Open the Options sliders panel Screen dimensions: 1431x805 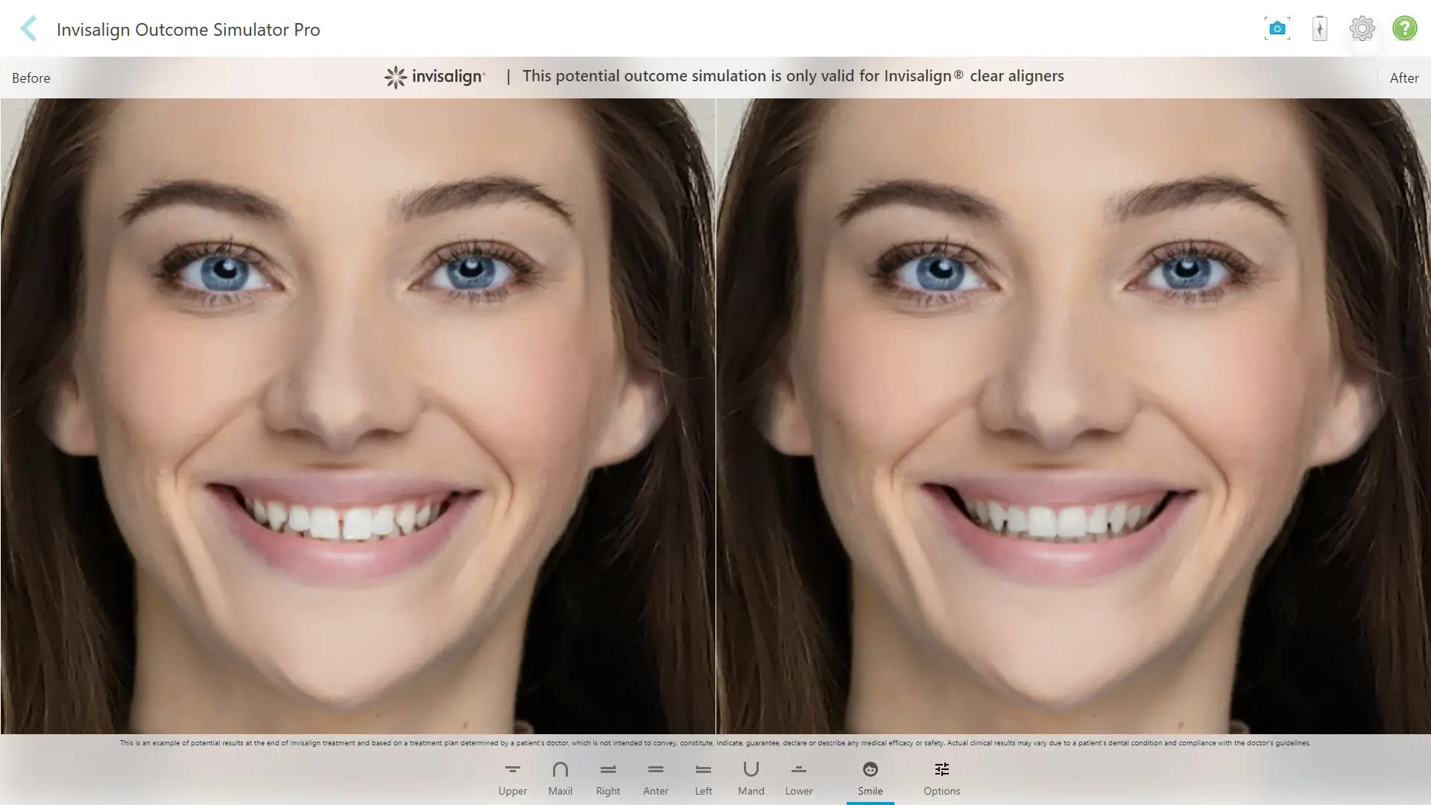(x=942, y=779)
